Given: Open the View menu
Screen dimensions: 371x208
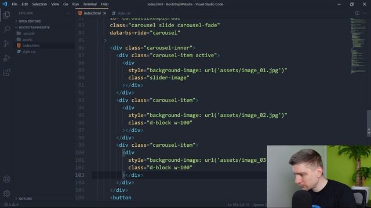Looking at the screenshot, I should [55, 4].
